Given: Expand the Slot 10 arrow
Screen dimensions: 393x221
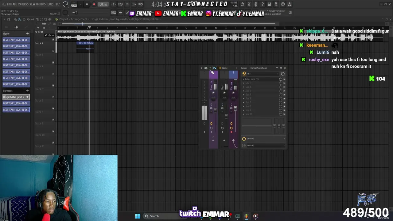Looking at the screenshot, I should click(x=243, y=114).
